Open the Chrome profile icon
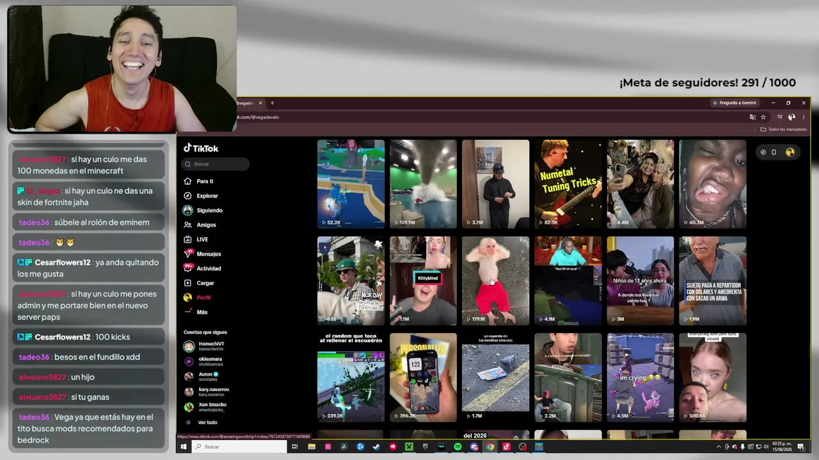Viewport: 819px width, 460px height. [791, 117]
